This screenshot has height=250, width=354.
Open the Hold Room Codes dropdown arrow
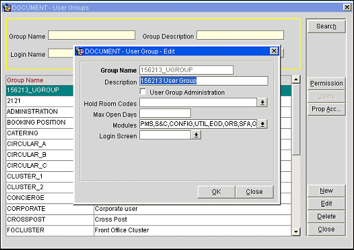pyautogui.click(x=262, y=103)
